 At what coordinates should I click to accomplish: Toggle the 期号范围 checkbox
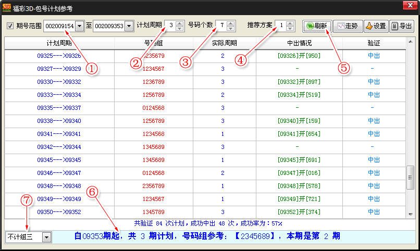10,26
